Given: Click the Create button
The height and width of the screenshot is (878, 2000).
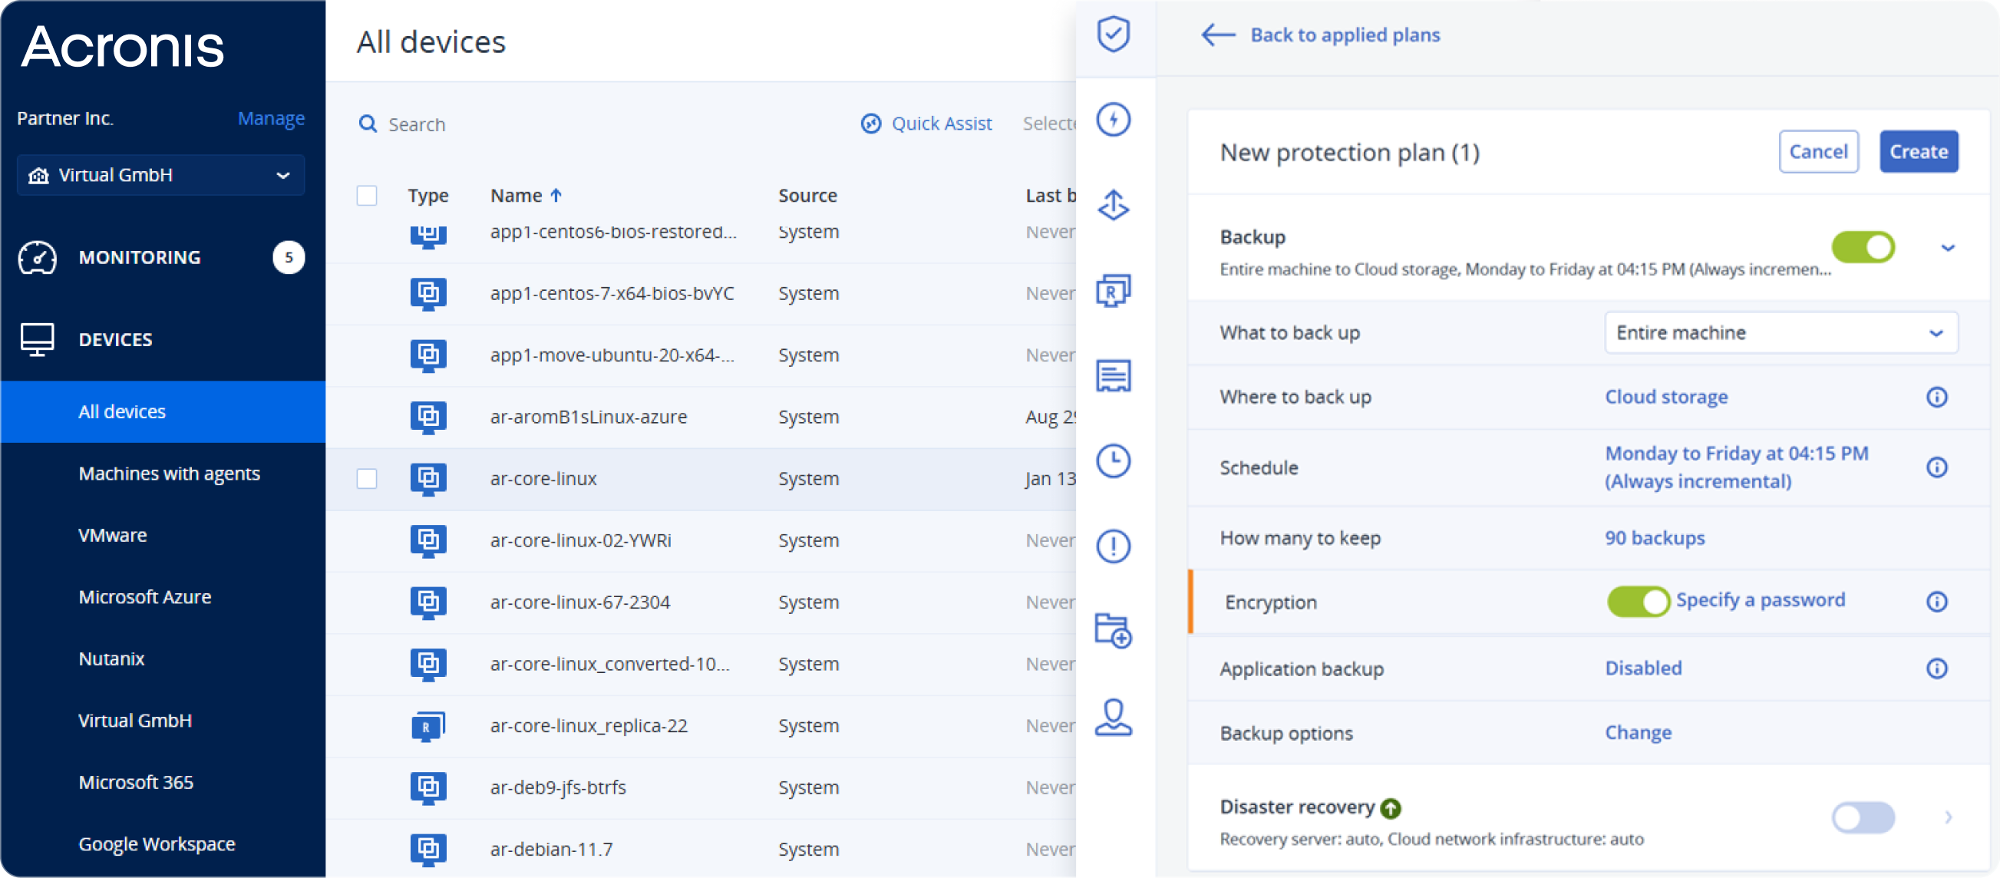Looking at the screenshot, I should 1919,151.
